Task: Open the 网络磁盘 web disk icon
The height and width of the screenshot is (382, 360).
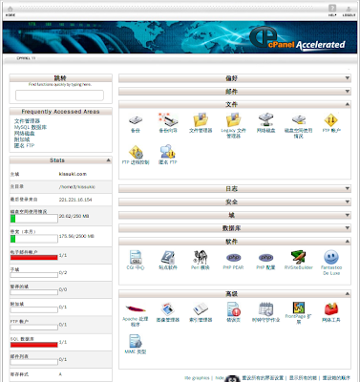Action: 266,119
